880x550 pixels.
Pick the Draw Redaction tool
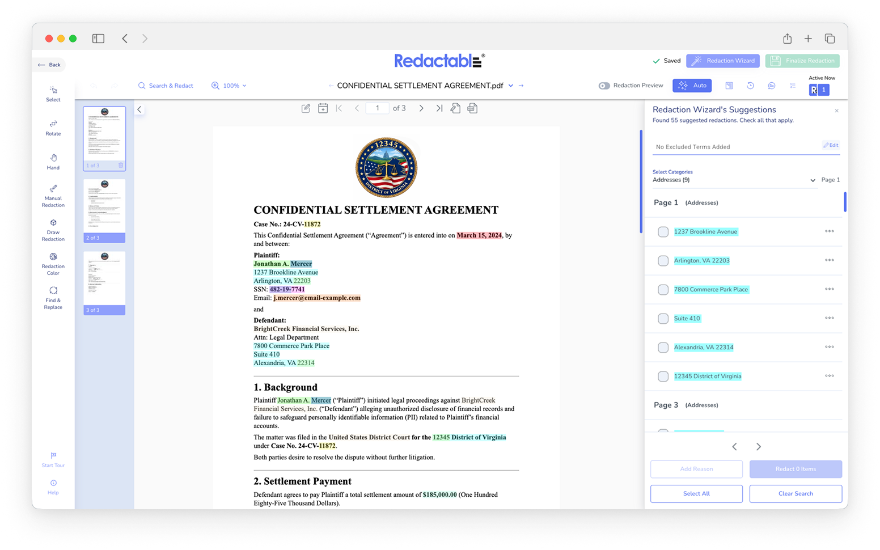[53, 230]
